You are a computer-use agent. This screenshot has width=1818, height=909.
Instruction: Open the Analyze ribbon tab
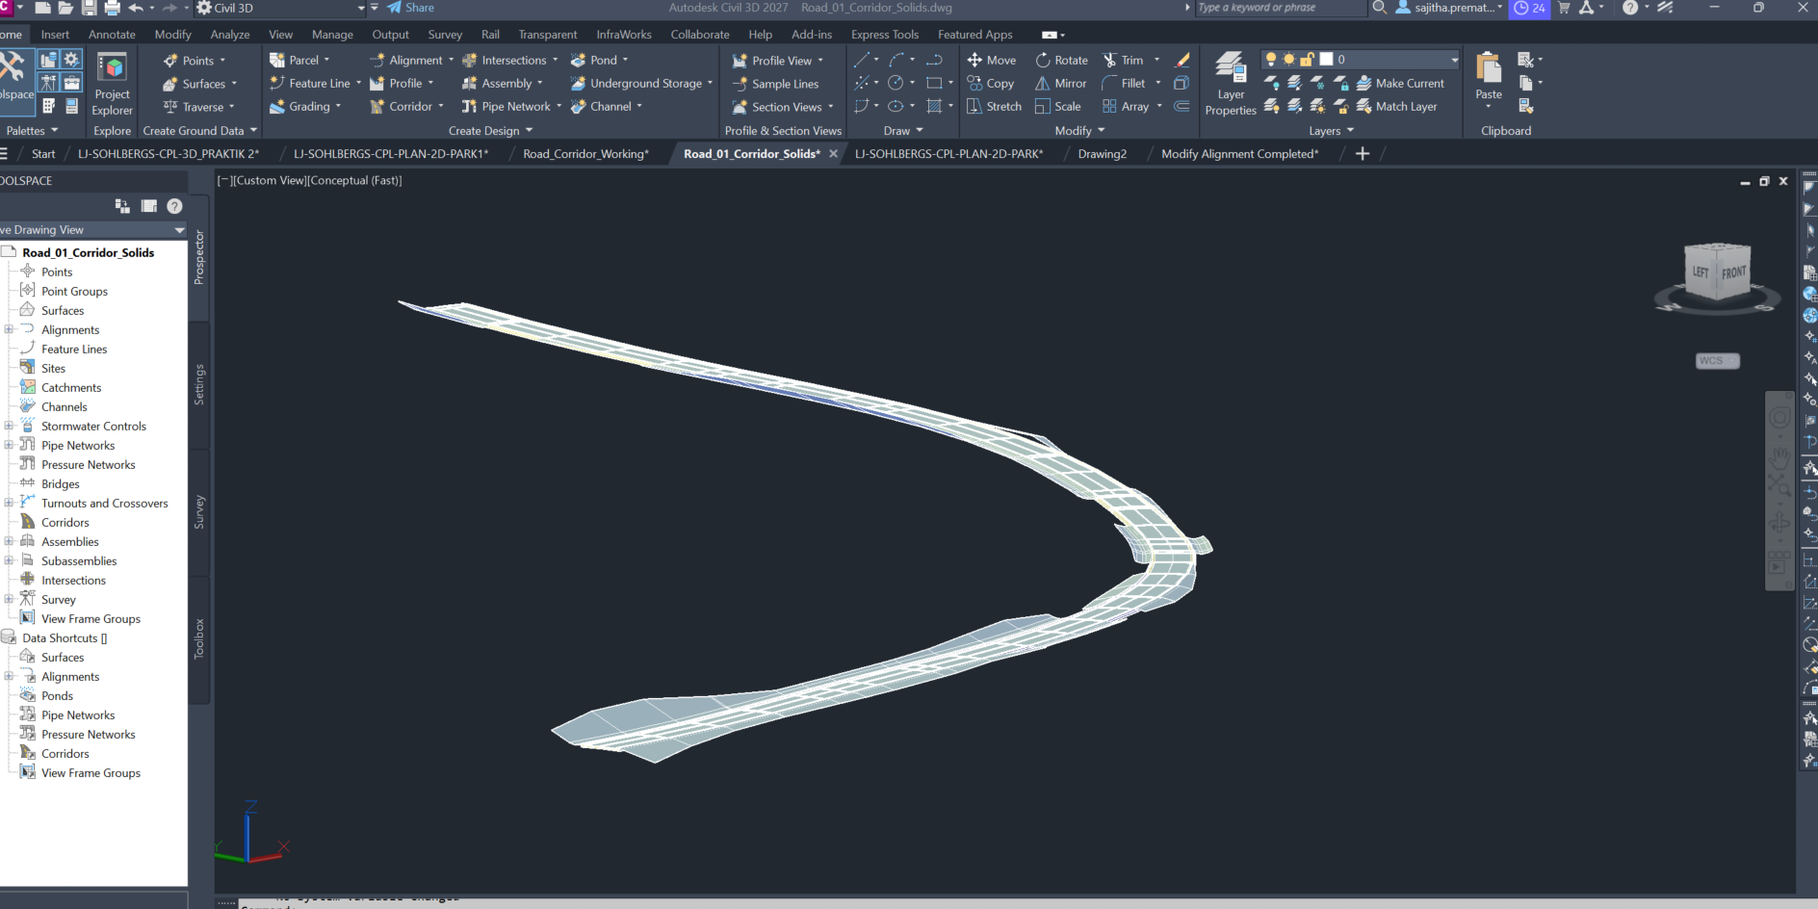(230, 35)
